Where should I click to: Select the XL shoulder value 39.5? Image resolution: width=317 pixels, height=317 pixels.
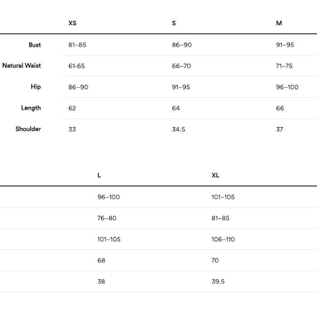(x=218, y=281)
